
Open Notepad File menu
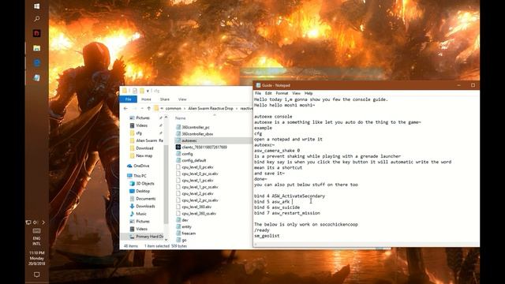pos(258,93)
